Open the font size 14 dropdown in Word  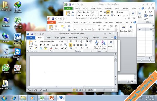tap(66, 41)
